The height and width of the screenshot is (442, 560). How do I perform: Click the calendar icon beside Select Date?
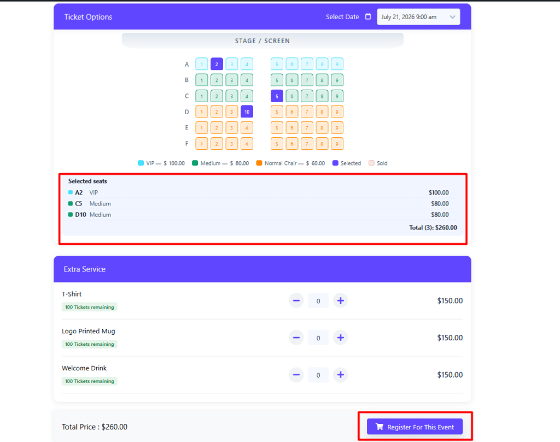[368, 16]
